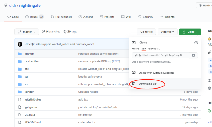The width and height of the screenshot is (212, 127).
Task: Open the .github folder
Action: coord(29,54)
